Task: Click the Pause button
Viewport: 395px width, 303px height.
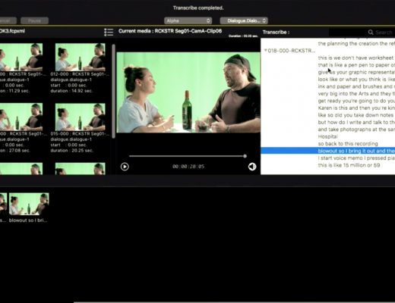Action: pyautogui.click(x=34, y=20)
